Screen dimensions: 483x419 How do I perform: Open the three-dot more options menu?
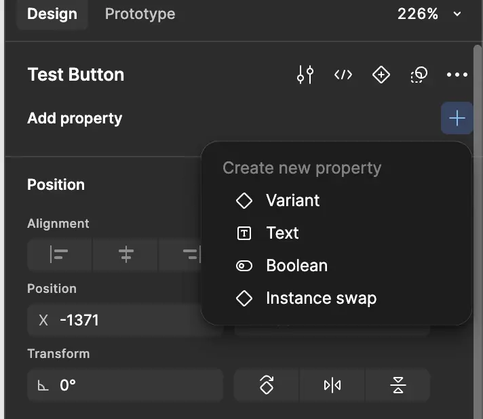[x=457, y=75]
